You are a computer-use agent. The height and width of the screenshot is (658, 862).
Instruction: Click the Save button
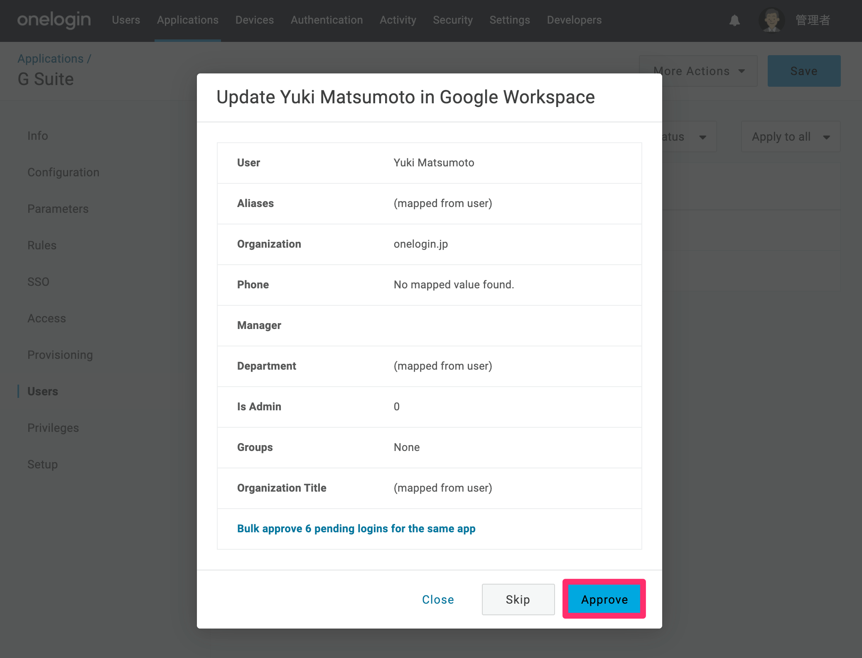coord(804,71)
